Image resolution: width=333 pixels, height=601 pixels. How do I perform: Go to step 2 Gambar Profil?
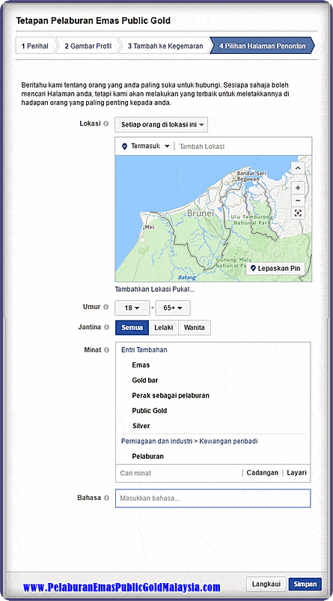point(88,46)
